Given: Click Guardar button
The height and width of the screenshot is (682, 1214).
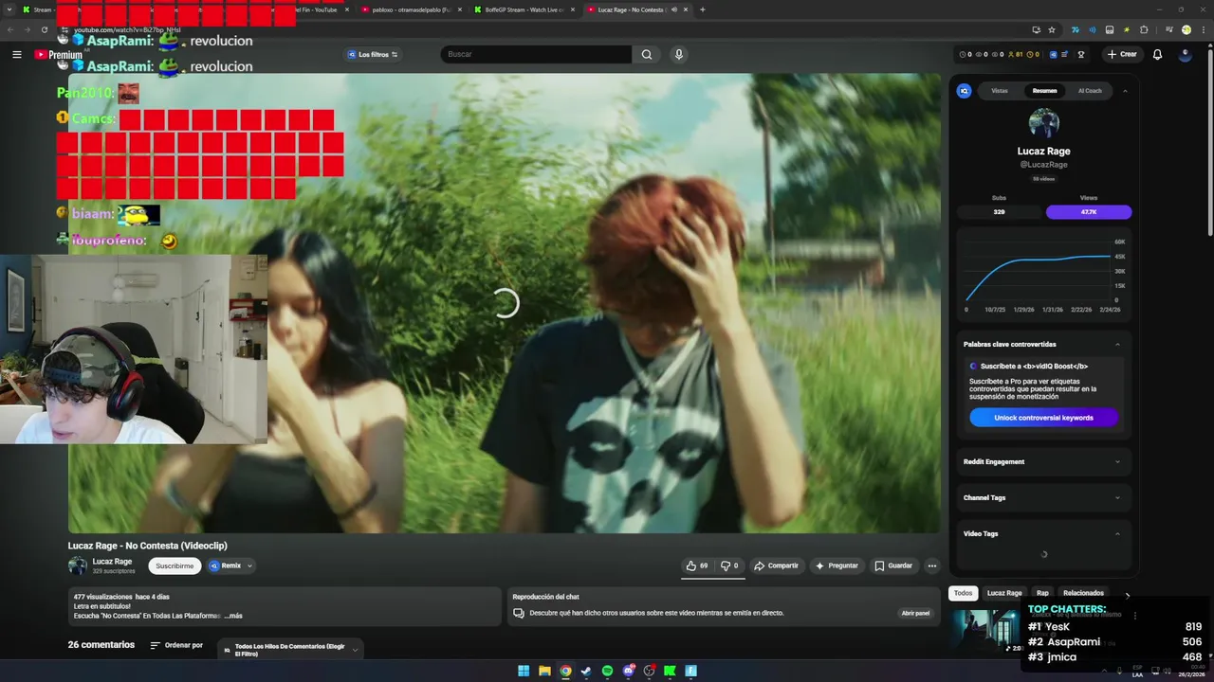Looking at the screenshot, I should pos(893,565).
